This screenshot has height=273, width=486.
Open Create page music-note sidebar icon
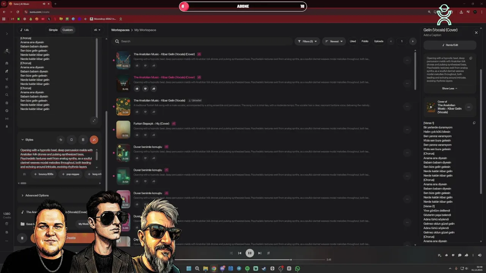tap(7, 71)
